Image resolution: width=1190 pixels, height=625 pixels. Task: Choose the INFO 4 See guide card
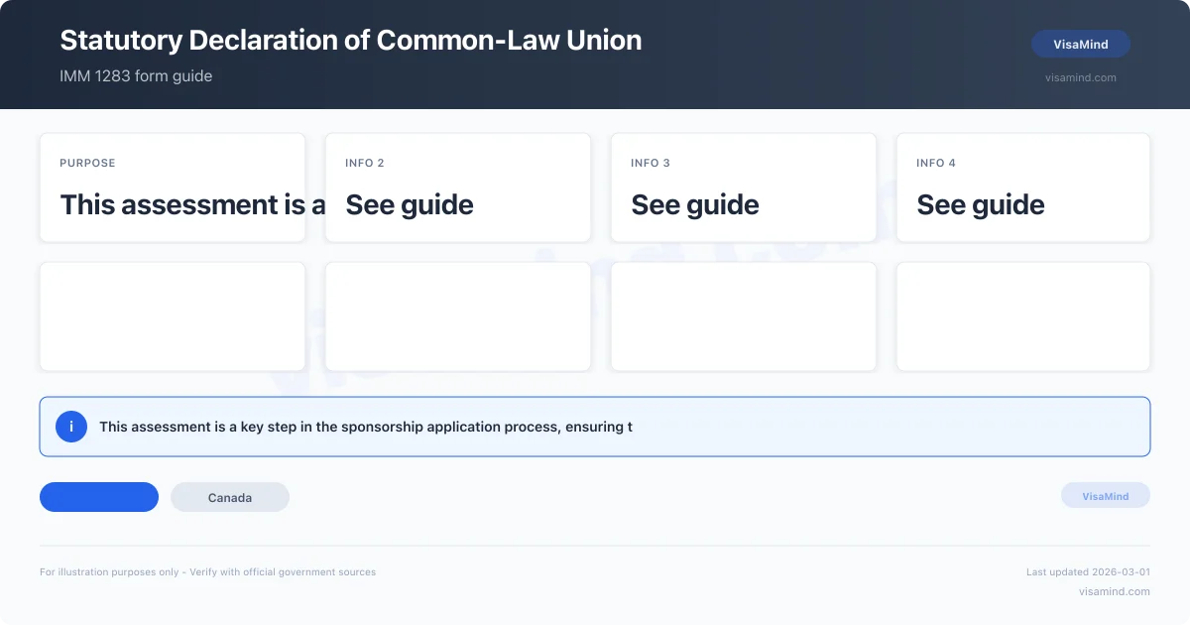pos(1023,187)
